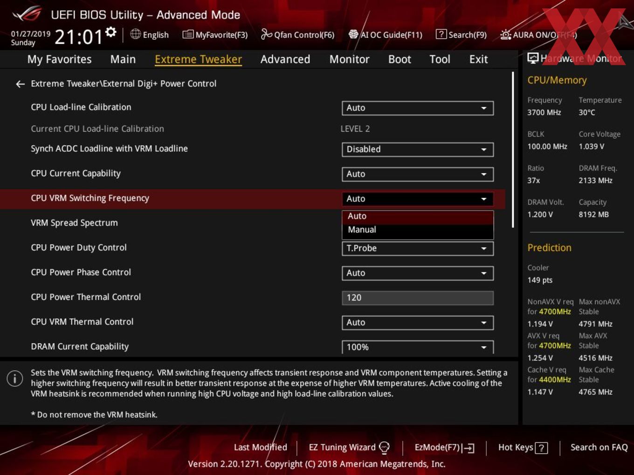Click the 3700 MHz frequency value

click(544, 112)
